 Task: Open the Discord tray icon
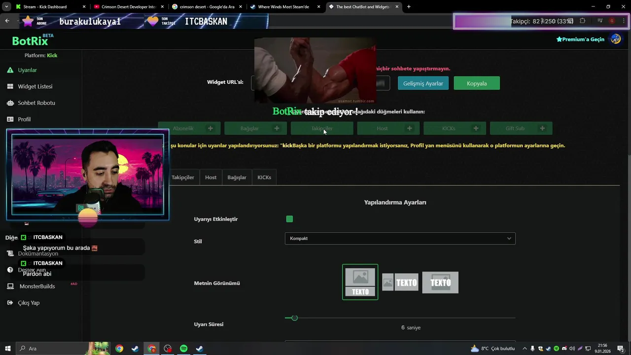564,349
